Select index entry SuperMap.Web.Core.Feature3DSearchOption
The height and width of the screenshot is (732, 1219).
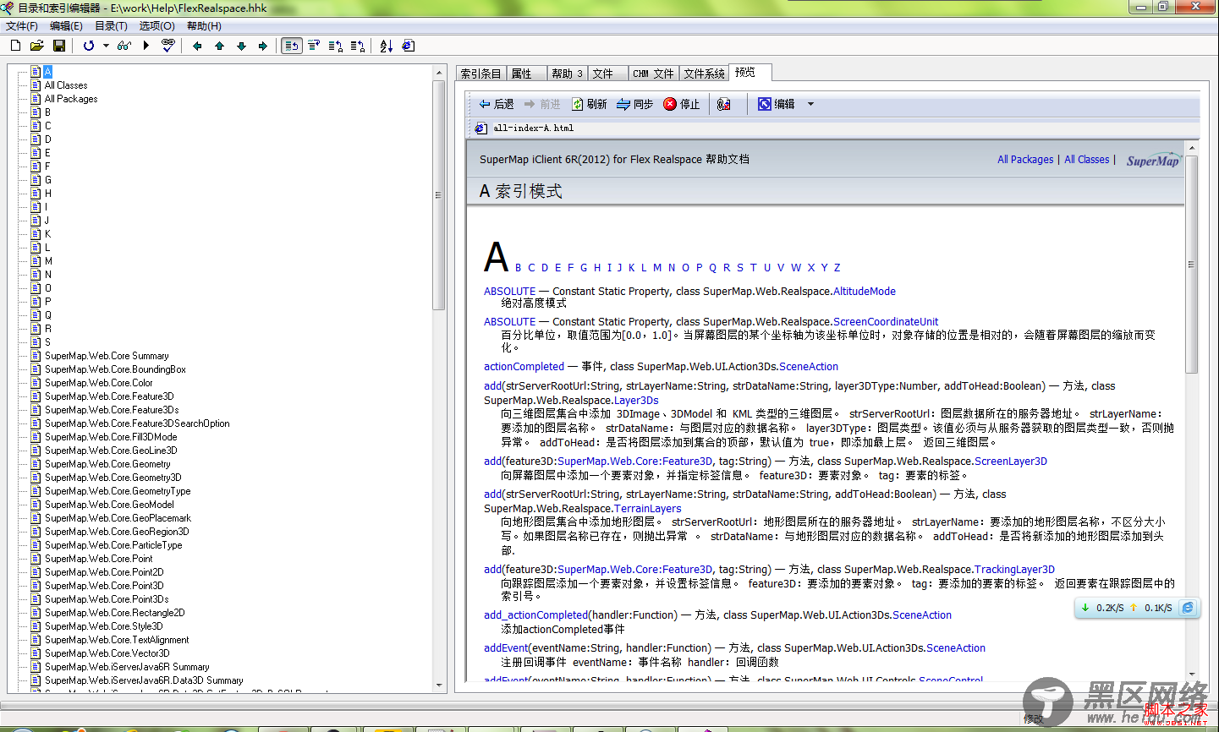point(137,423)
